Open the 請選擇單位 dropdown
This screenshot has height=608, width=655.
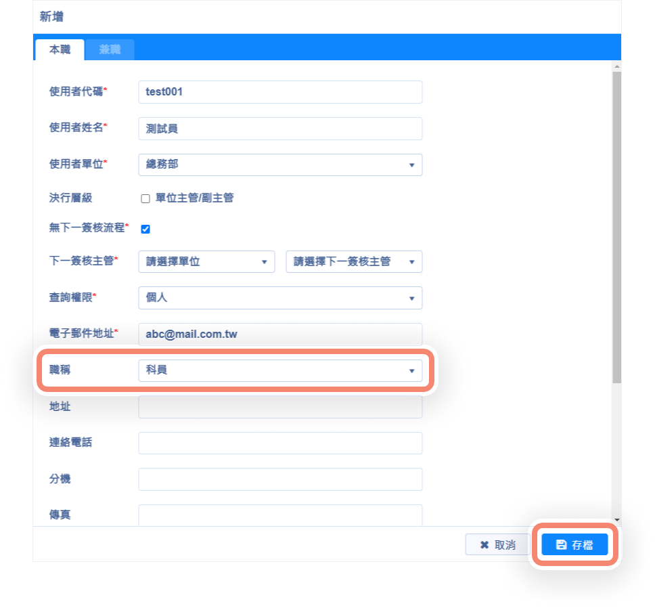(x=206, y=261)
